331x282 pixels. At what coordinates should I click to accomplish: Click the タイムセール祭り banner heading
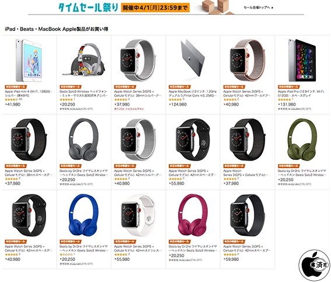coord(88,8)
